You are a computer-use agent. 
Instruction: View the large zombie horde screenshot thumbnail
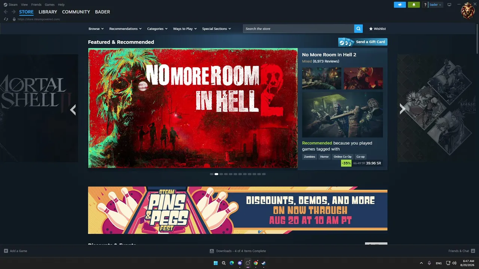pyautogui.click(x=342, y=115)
